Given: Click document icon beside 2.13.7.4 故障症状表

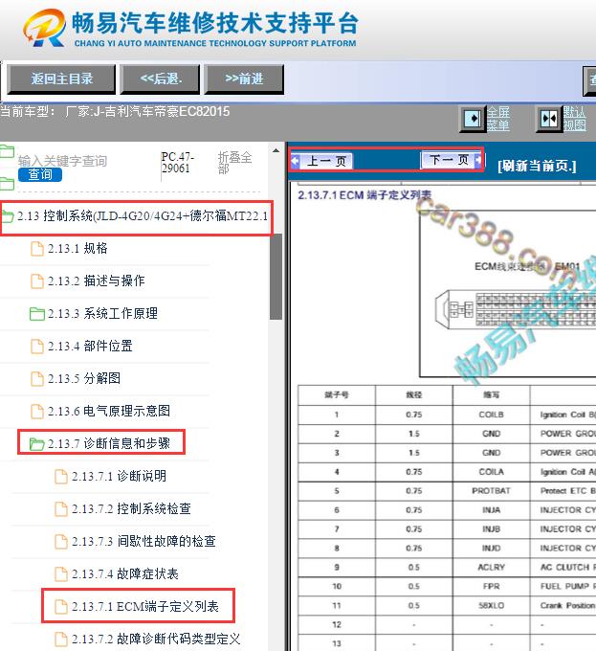Looking at the screenshot, I should point(61,574).
